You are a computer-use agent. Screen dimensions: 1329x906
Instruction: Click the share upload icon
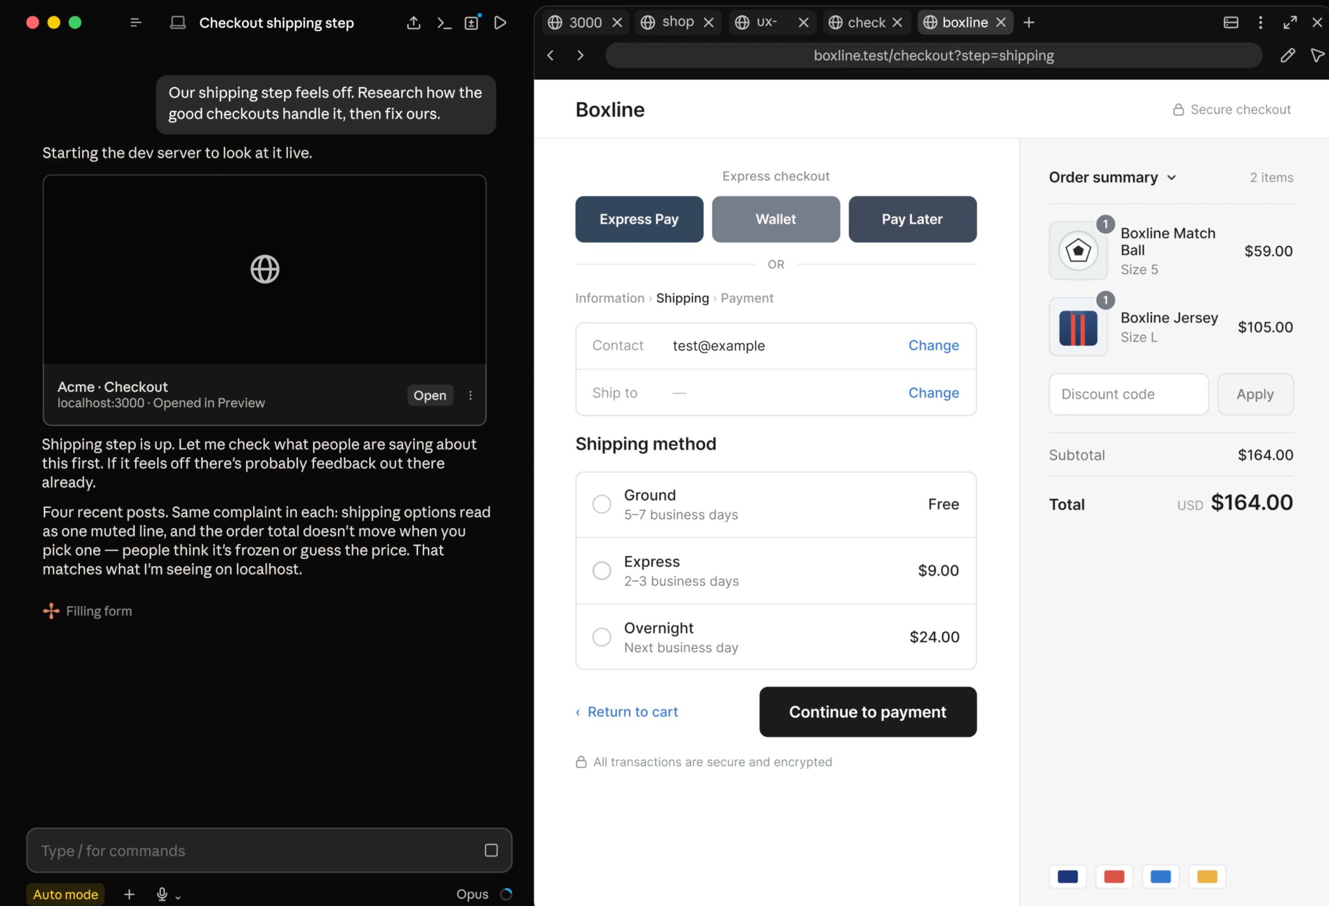[413, 22]
